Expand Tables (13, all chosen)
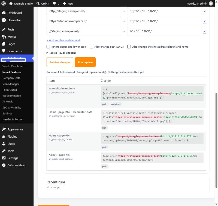 [61, 53]
